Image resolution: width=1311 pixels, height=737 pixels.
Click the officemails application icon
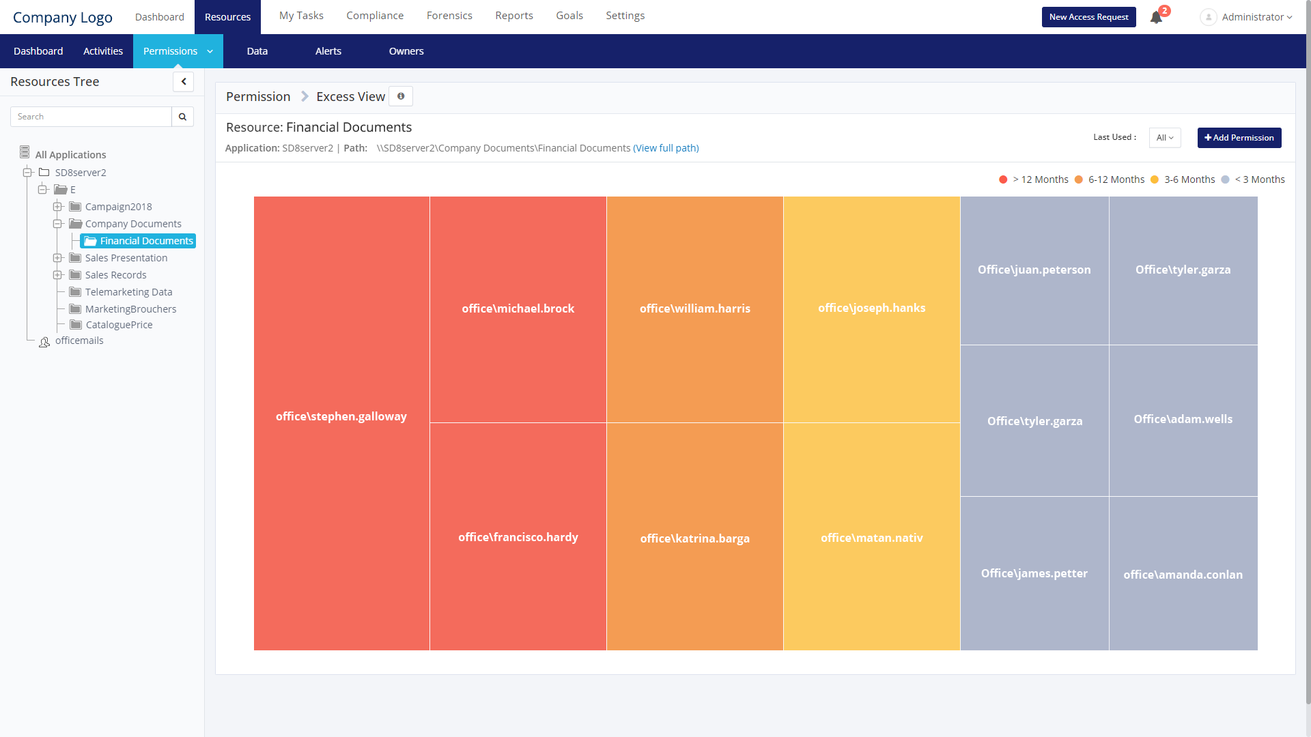point(44,342)
